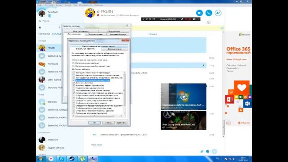Switch to 'Защита системы' tab in system properties

coord(96,34)
